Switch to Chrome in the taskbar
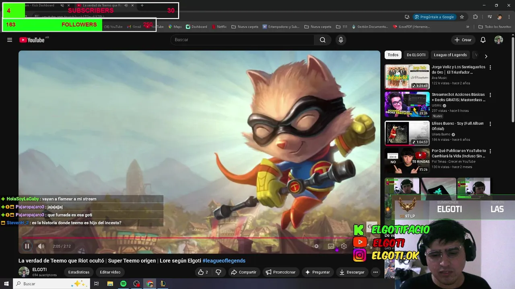The height and width of the screenshot is (289, 515). [150, 284]
